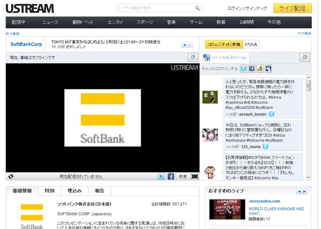The width and height of the screenshot is (321, 229).
Task: Open assault_buster's avatar
Action: pos(210,97)
